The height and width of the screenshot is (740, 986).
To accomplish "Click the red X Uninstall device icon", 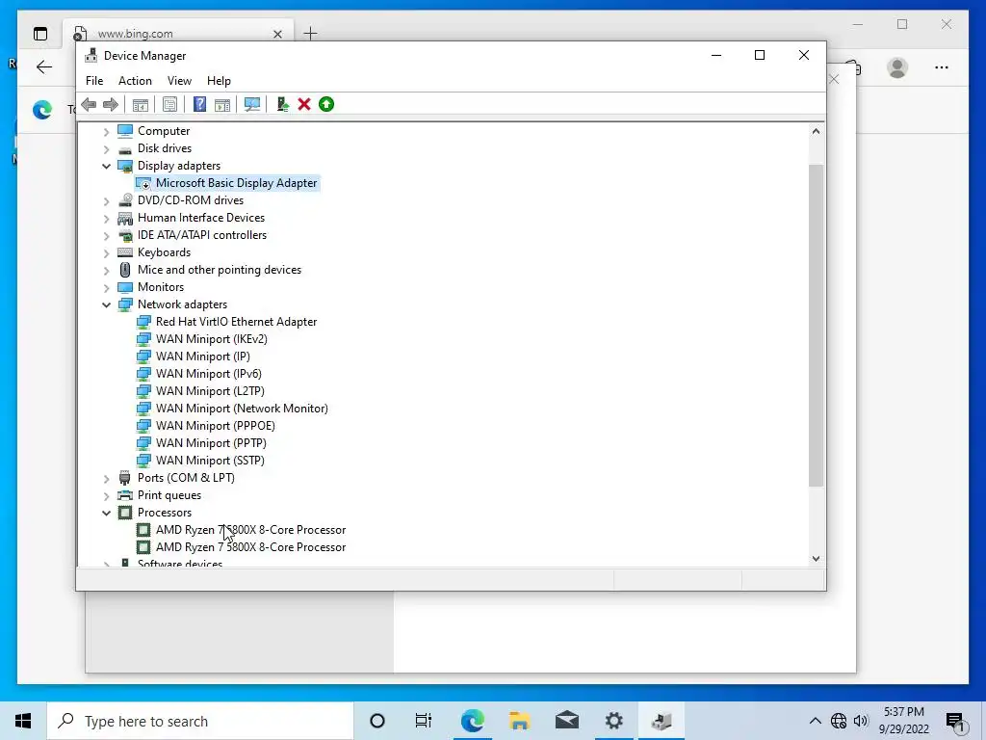I will coord(304,104).
